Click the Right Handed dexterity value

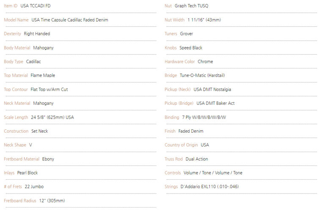[x=37, y=34]
